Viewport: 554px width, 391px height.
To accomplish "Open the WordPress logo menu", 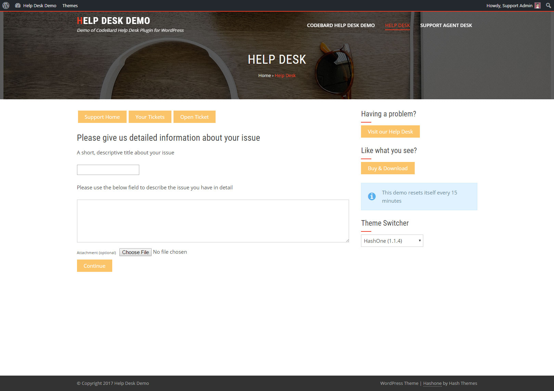I will 6,5.
